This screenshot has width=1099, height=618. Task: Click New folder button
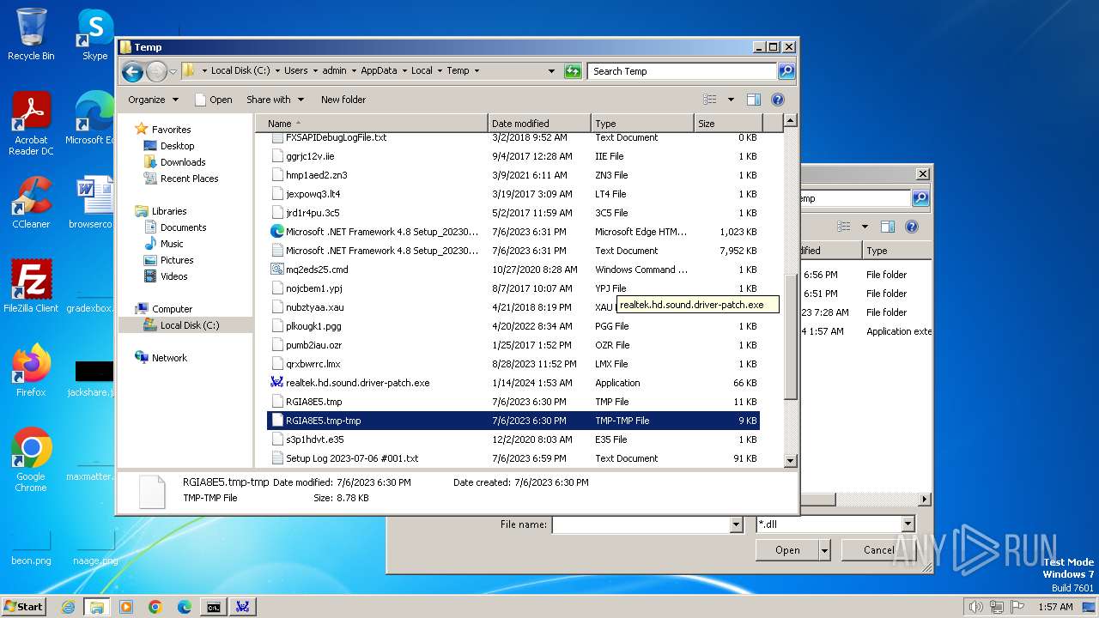pyautogui.click(x=343, y=100)
